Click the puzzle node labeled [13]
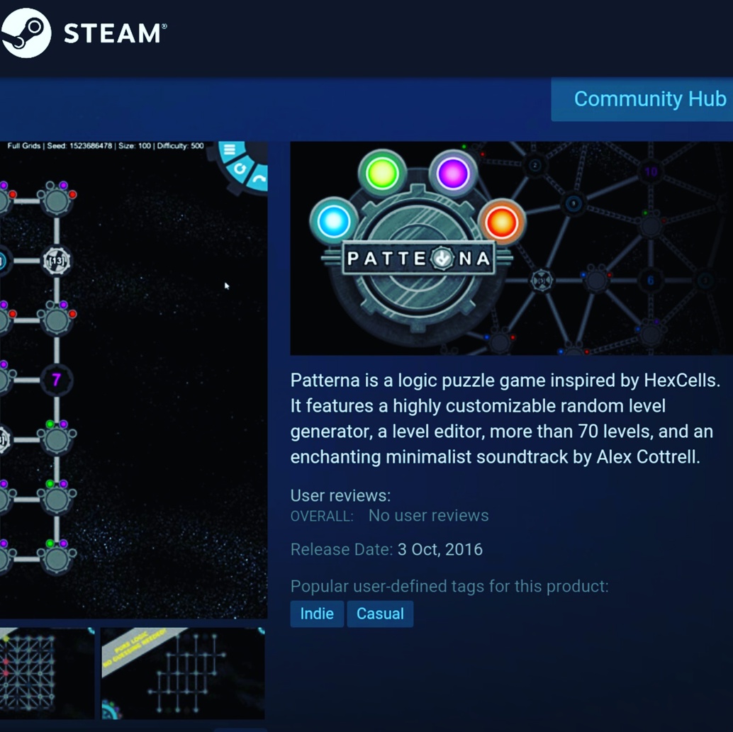Image resolution: width=733 pixels, height=732 pixels. [56, 261]
